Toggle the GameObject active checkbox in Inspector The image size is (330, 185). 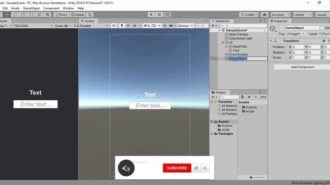pyautogui.click(x=282, y=28)
